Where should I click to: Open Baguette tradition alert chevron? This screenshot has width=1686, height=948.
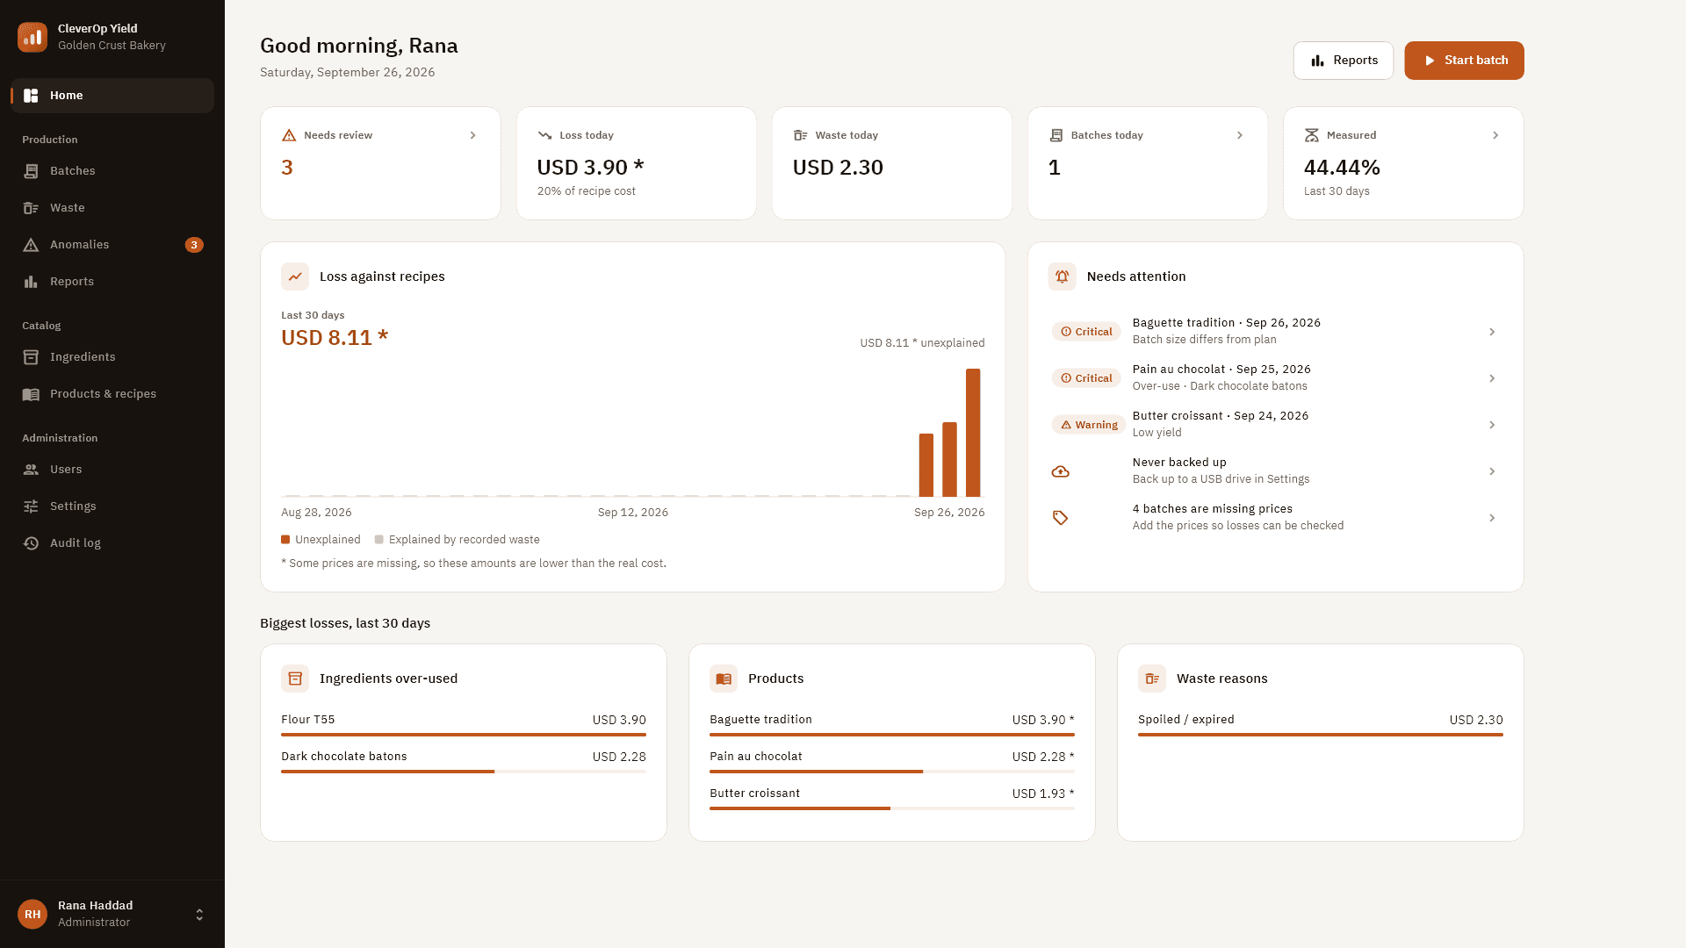(x=1492, y=332)
